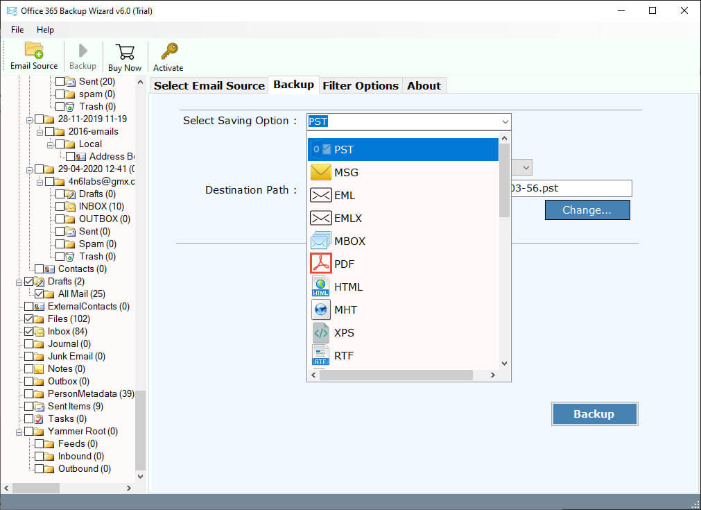Click the Destination Path text field
Image resolution: width=701 pixels, height=510 pixels.
pyautogui.click(x=571, y=188)
